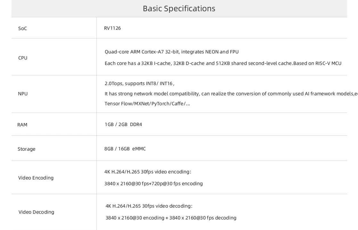The image size is (358, 230).
Task: Click the Basic Specifications heading
Action: (x=179, y=9)
